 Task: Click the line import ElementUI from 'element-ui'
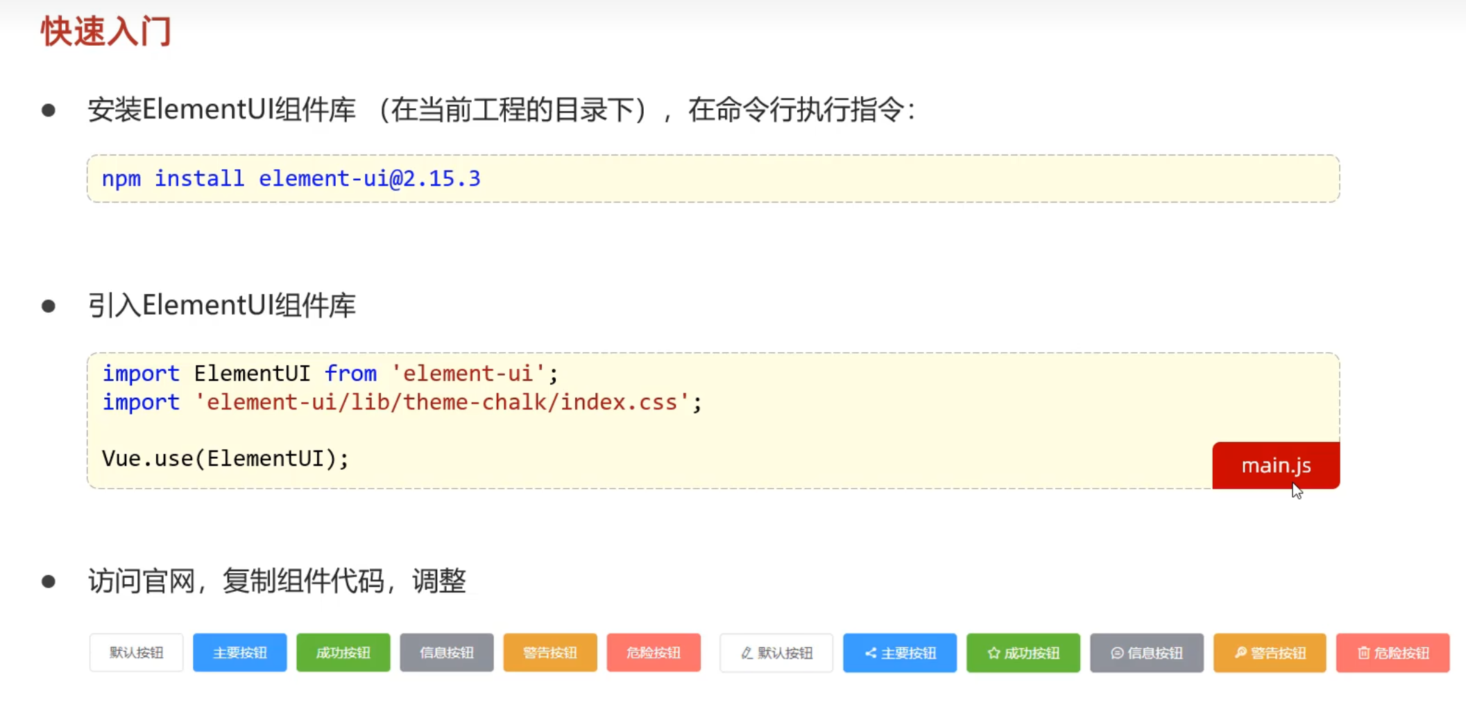(x=330, y=374)
